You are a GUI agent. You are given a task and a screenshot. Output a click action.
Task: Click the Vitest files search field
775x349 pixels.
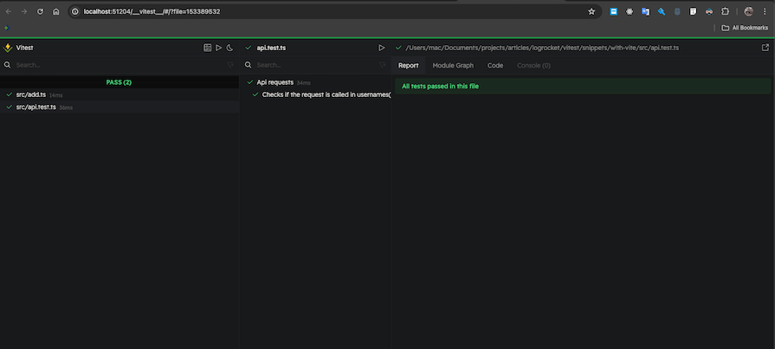click(113, 65)
